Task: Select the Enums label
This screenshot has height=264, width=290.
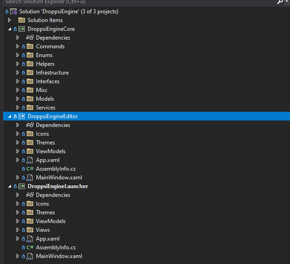Action: 44,55
